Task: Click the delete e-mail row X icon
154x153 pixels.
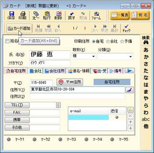Action: click(131, 116)
